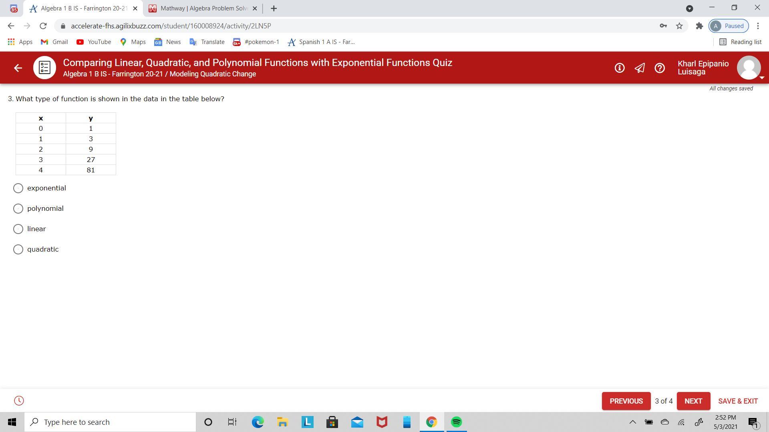The image size is (769, 432).
Task: Select the exponential answer option
Action: point(18,188)
